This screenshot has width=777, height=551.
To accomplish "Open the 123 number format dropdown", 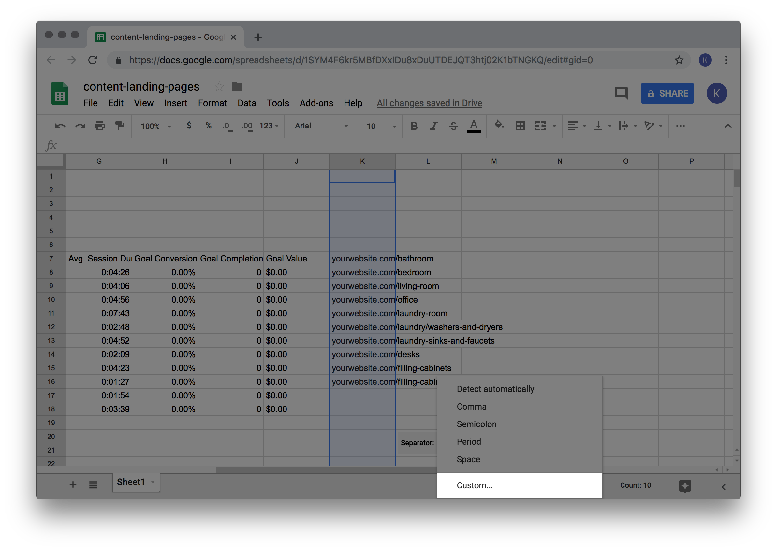I will [269, 126].
